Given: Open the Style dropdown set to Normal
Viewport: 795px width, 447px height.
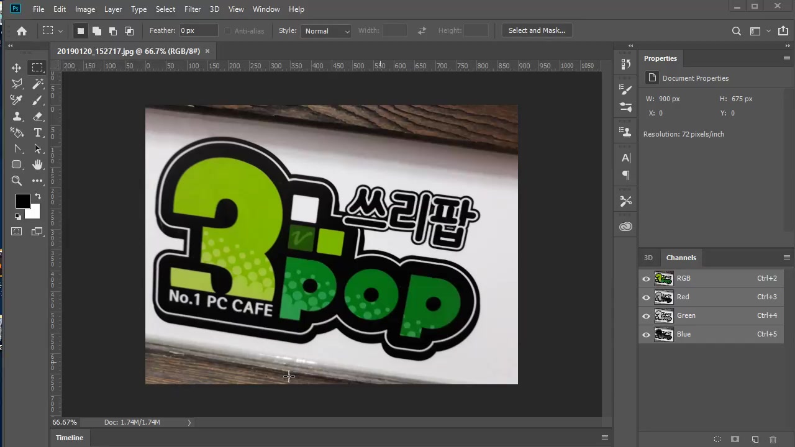Looking at the screenshot, I should click(327, 31).
